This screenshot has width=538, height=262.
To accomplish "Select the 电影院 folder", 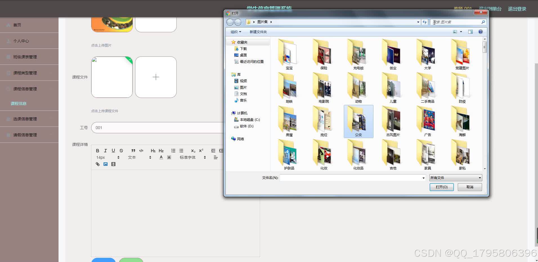I will [x=324, y=88].
